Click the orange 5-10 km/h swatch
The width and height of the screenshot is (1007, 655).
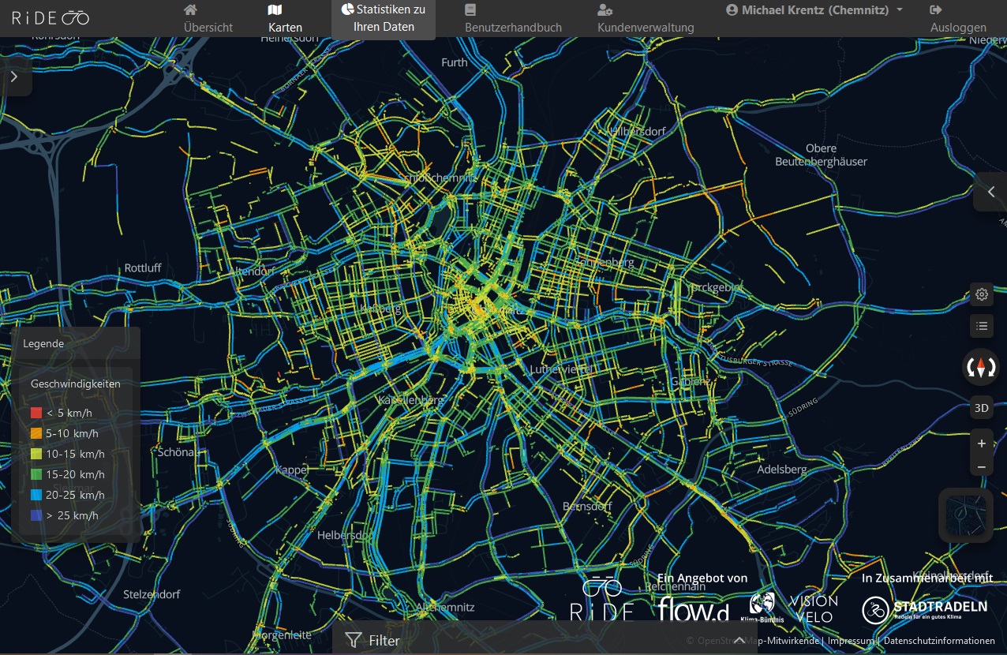click(x=36, y=433)
